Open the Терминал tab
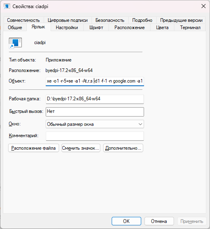 [190, 28]
